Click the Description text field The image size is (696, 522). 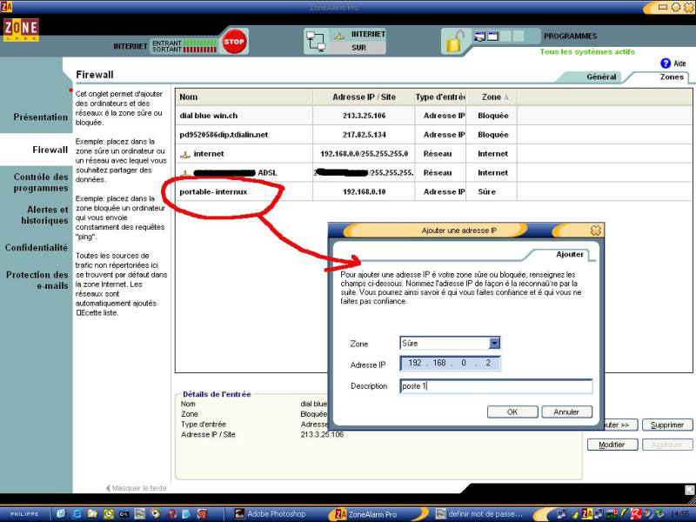496,386
